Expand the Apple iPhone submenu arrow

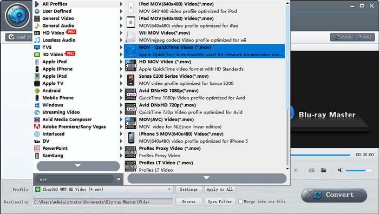click(x=121, y=69)
